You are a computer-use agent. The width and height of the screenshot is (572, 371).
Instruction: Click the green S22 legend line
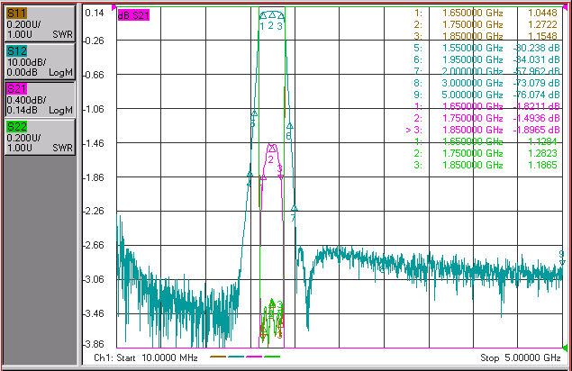pyautogui.click(x=272, y=357)
